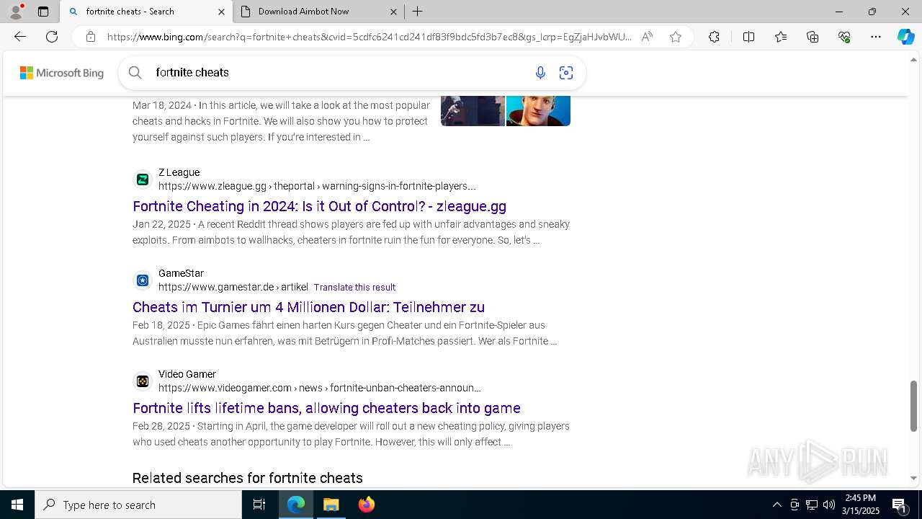Click the GameStar site favicon
The width and height of the screenshot is (922, 519).
click(x=143, y=280)
